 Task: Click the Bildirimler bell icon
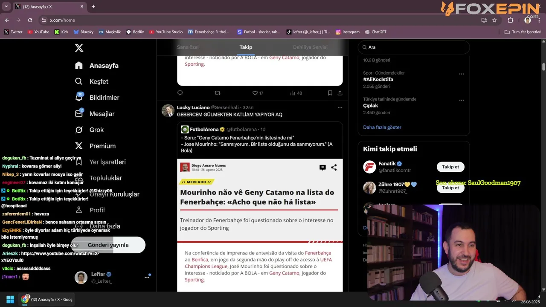[x=79, y=98]
